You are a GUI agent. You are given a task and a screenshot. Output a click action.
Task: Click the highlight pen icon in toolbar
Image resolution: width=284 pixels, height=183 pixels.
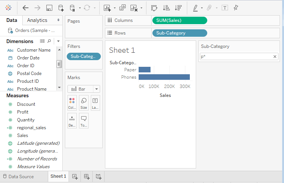coord(195,8)
